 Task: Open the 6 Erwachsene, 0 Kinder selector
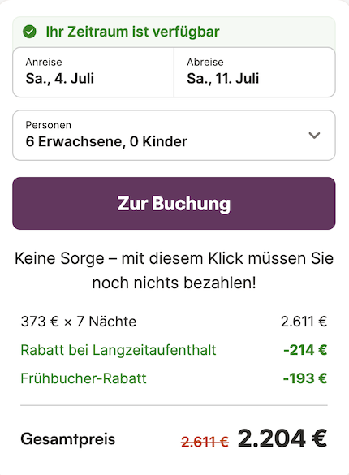pyautogui.click(x=174, y=135)
